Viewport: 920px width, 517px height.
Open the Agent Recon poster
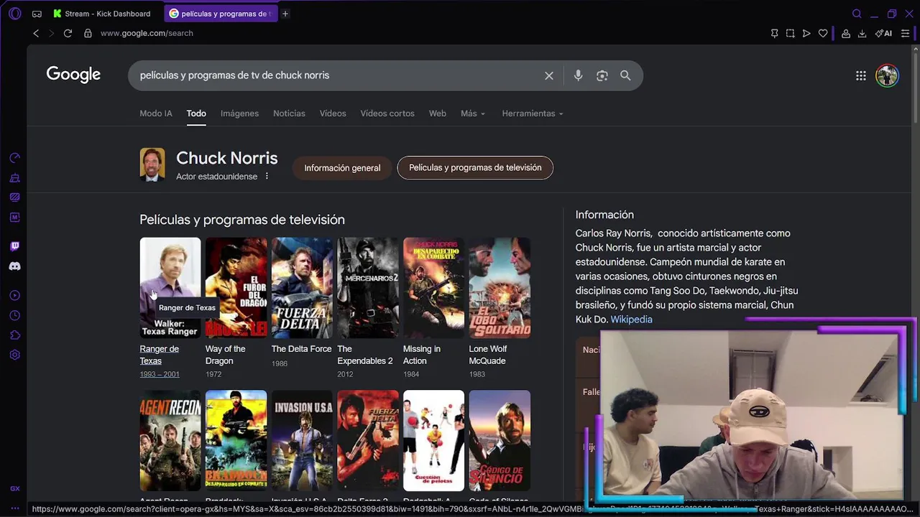click(170, 440)
